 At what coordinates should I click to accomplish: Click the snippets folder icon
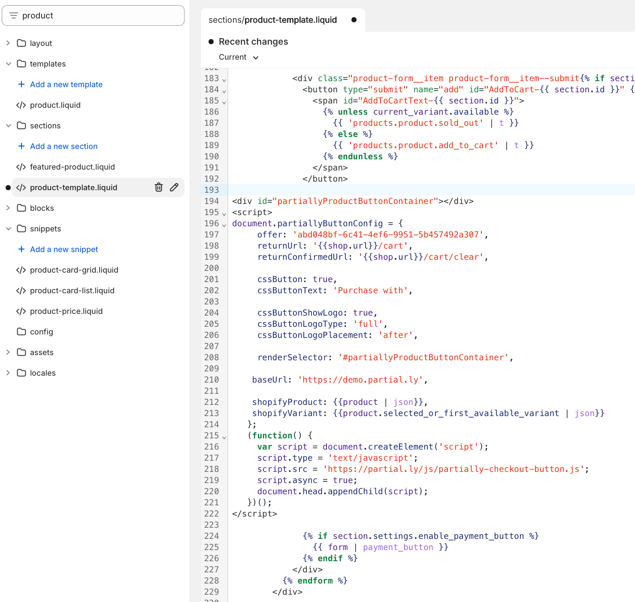point(22,228)
